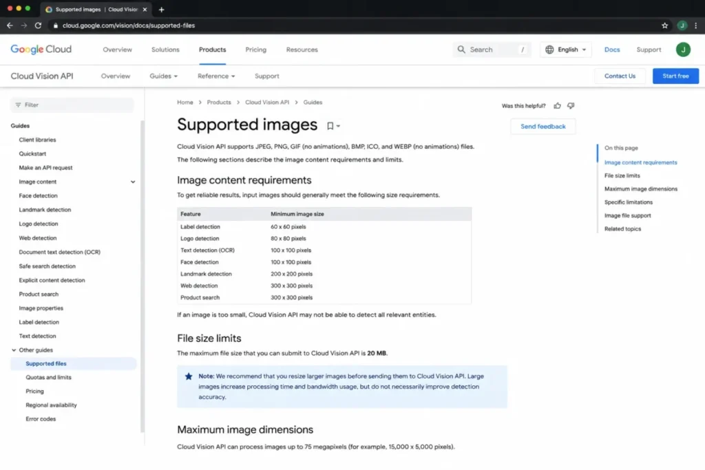Jump to File size limits section
705x470 pixels.
coord(622,175)
